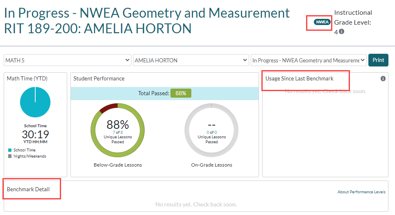Click the 7 of 8 lessons passed text
The image size is (395, 215).
point(118,133)
